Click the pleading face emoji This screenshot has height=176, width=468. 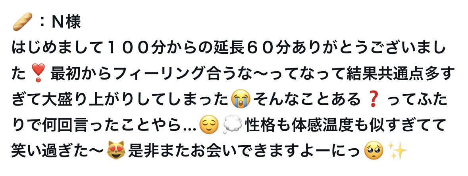tap(374, 150)
